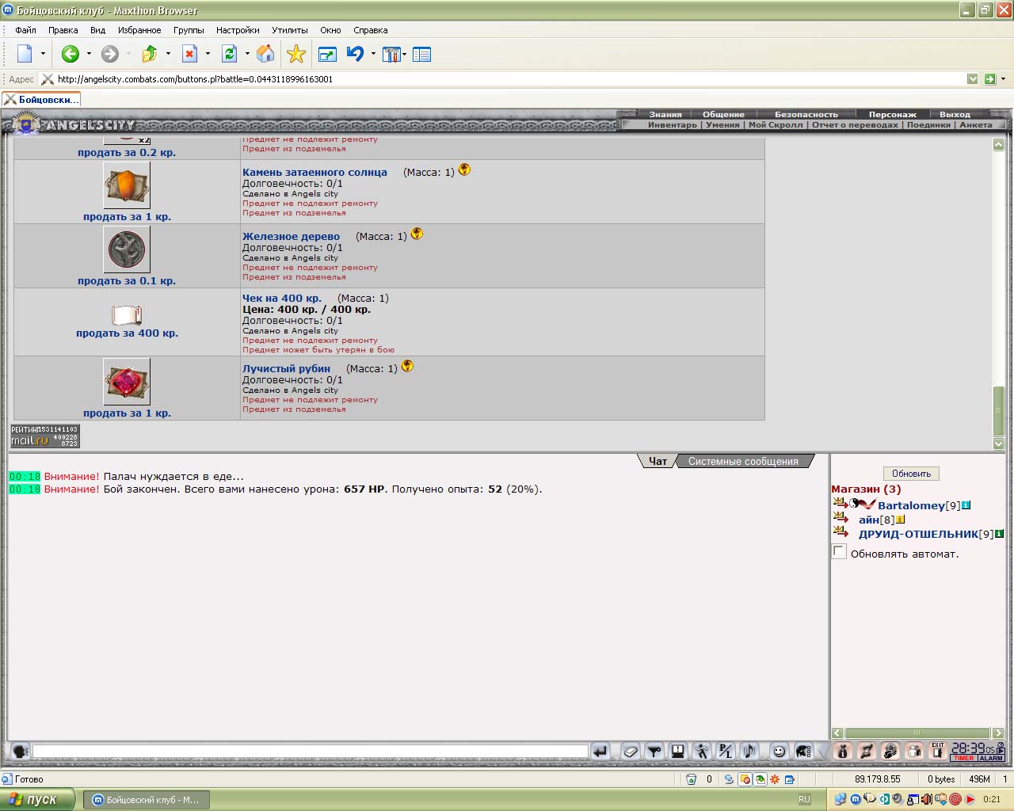1014x811 pixels.
Task: Click the sidebar layout panel icon
Action: 422,54
